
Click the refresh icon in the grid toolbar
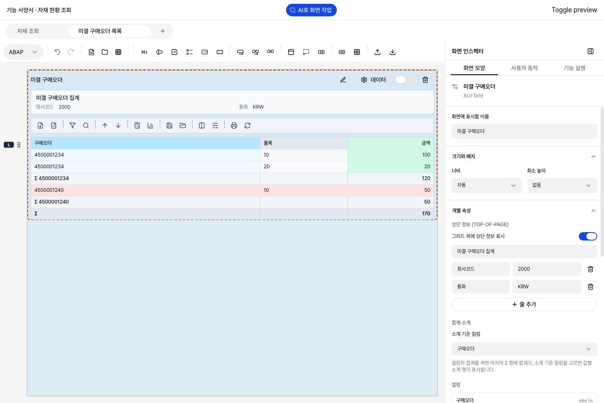[x=247, y=126]
